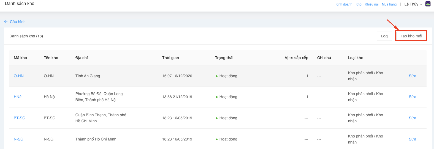Viewport: 434px width, 149px height.
Task: Click the Tạo kho mới button
Action: (411, 36)
